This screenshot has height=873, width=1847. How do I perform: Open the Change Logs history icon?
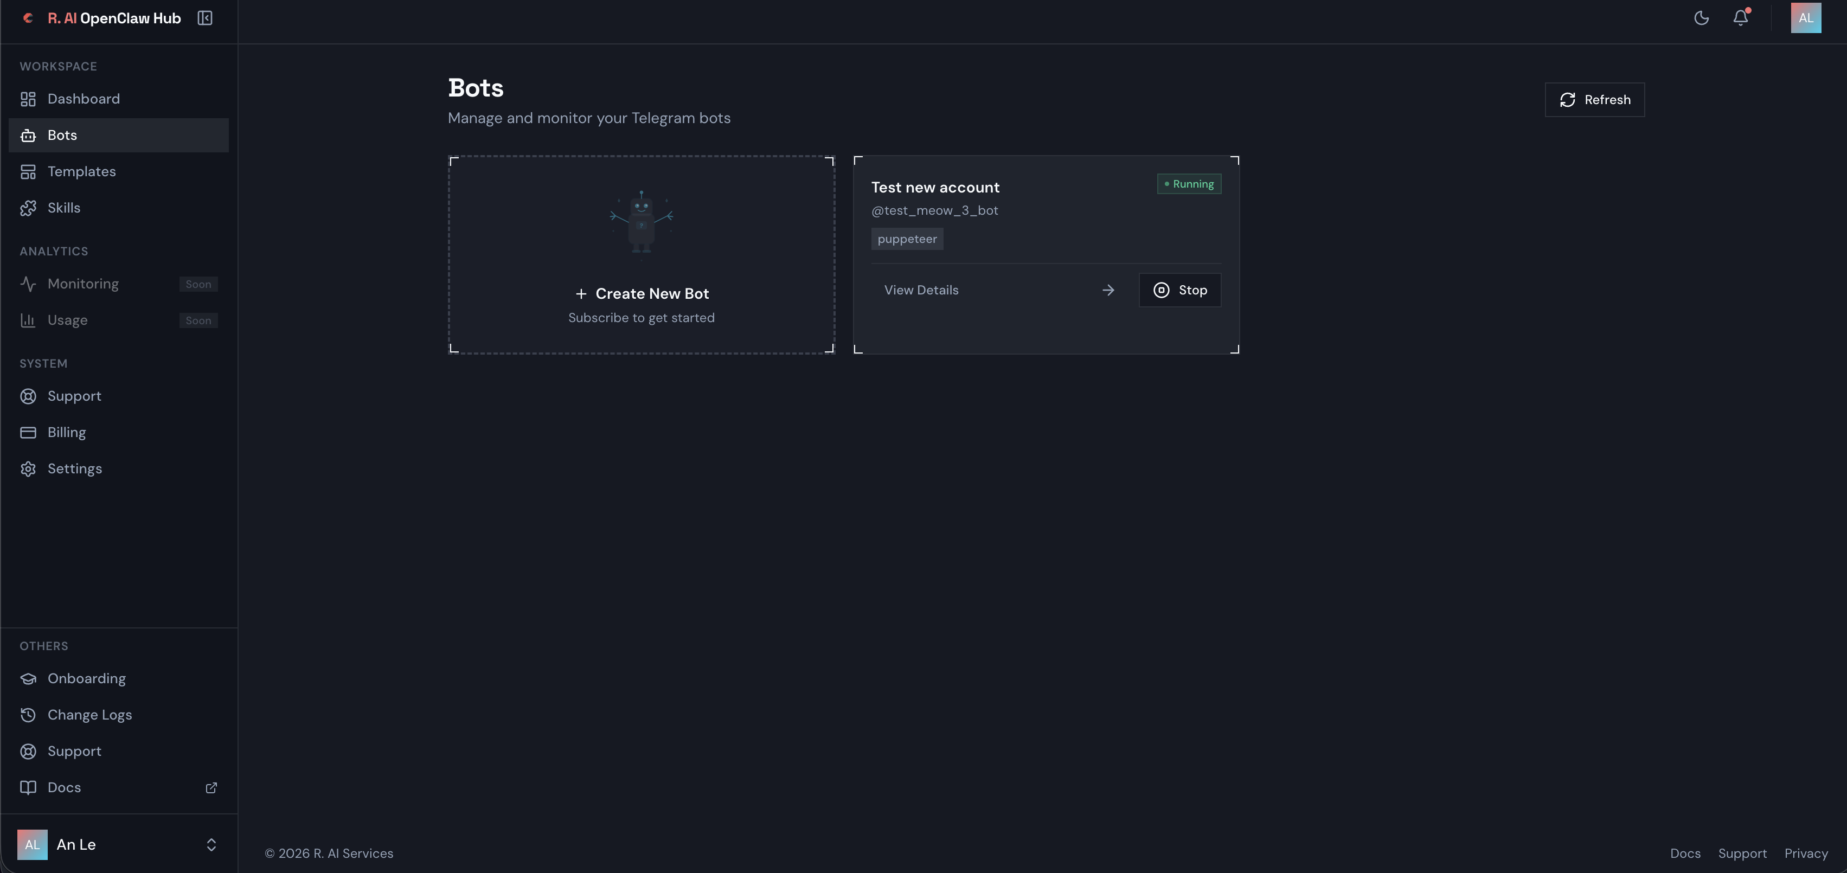[28, 715]
